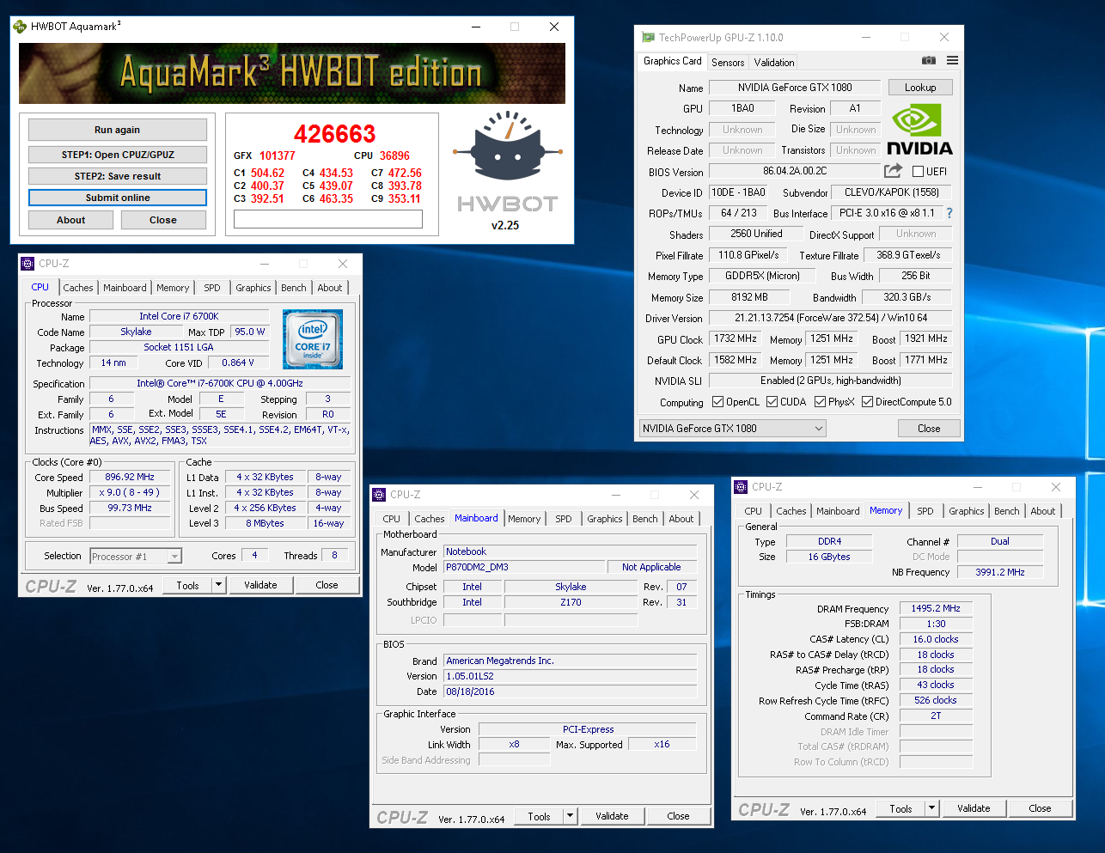Open the GPU-Z hamburger menu icon
1105x853 pixels.
(952, 61)
